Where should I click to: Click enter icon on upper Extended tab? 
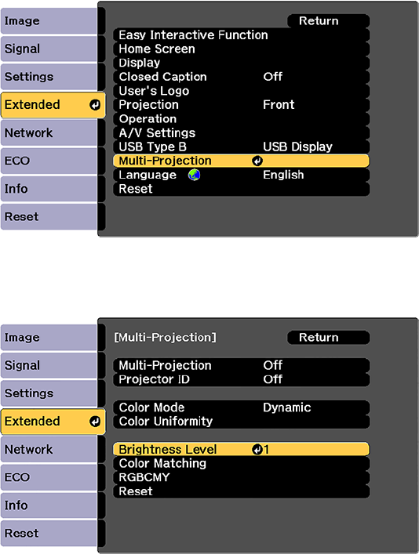tap(95, 105)
